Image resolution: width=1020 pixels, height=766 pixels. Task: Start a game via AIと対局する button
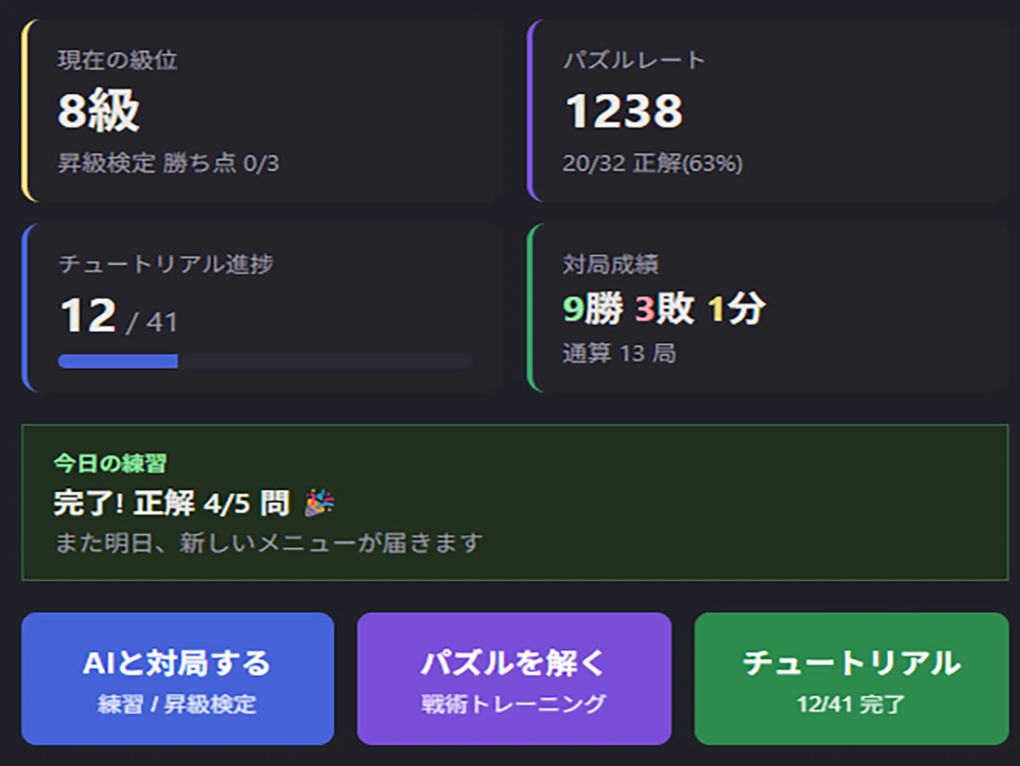178,678
